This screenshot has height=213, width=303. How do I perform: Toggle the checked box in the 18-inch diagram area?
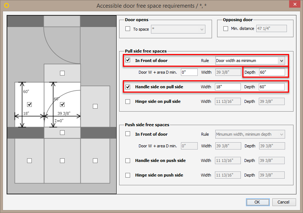(29, 104)
